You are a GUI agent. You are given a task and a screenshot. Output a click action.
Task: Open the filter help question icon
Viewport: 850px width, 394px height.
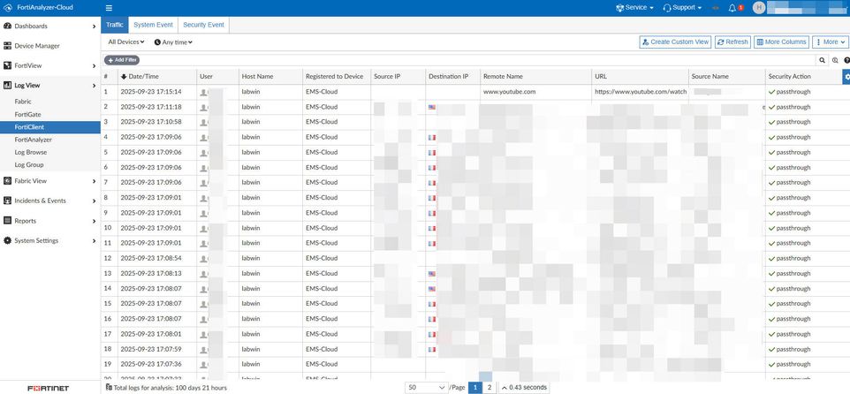pos(846,61)
